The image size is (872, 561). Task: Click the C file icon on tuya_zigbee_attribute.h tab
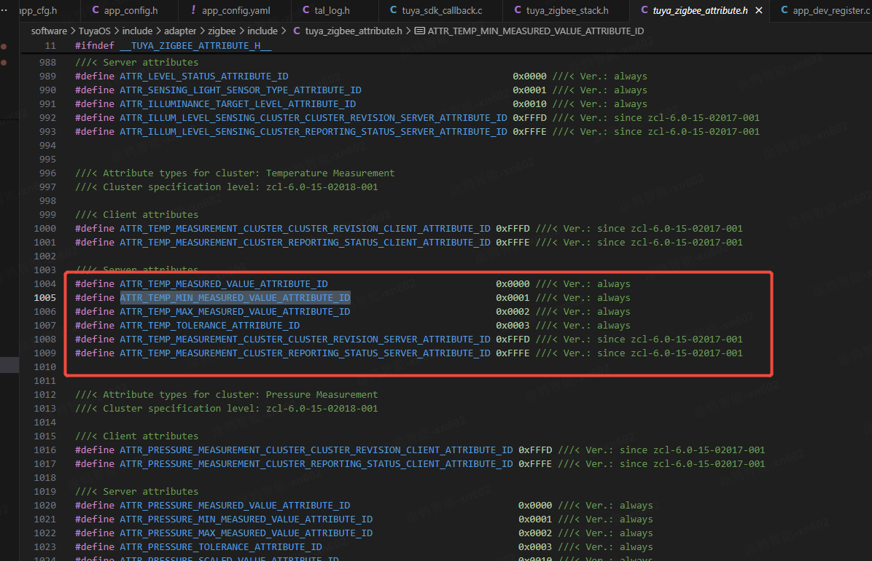pyautogui.click(x=644, y=10)
